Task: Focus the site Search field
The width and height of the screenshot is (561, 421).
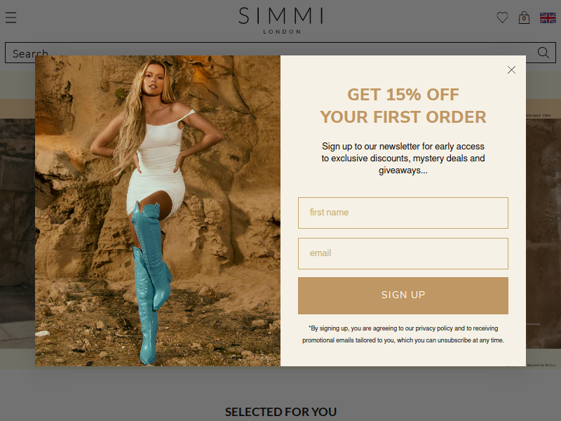Action: 270,53
